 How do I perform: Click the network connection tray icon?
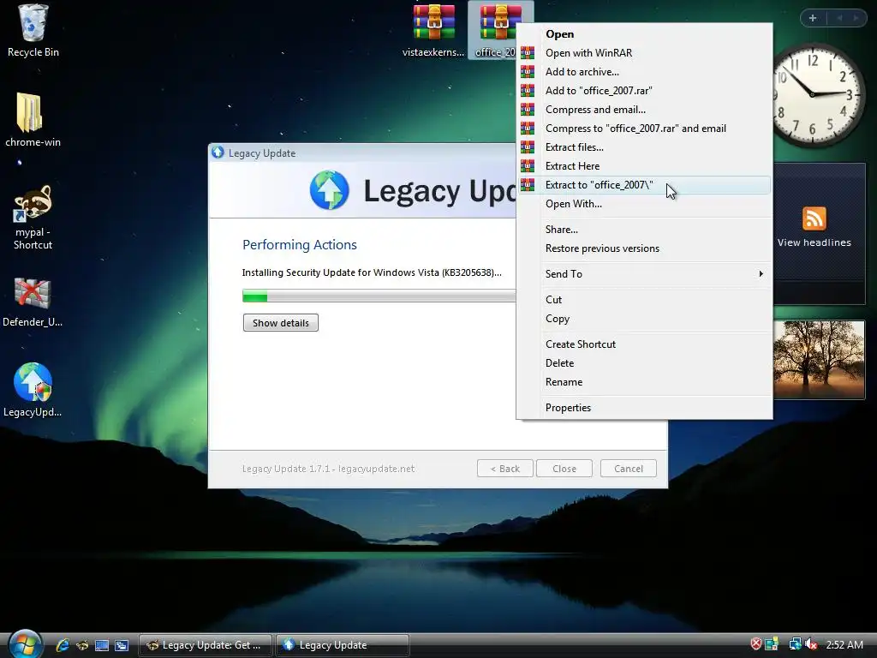click(795, 644)
